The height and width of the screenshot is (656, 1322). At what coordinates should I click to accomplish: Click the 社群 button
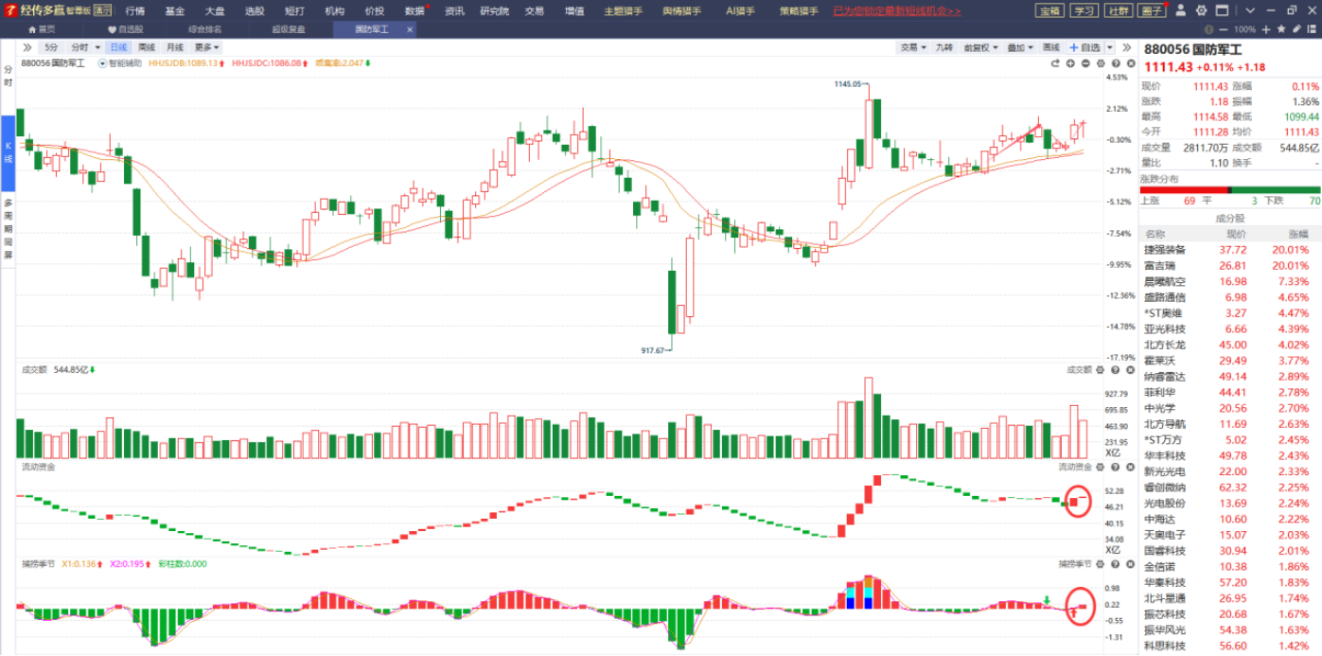pos(1118,11)
